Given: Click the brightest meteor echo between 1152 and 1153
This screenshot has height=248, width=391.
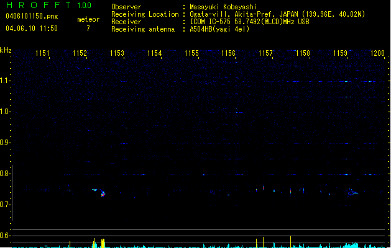Looking at the screenshot, I should [x=103, y=194].
